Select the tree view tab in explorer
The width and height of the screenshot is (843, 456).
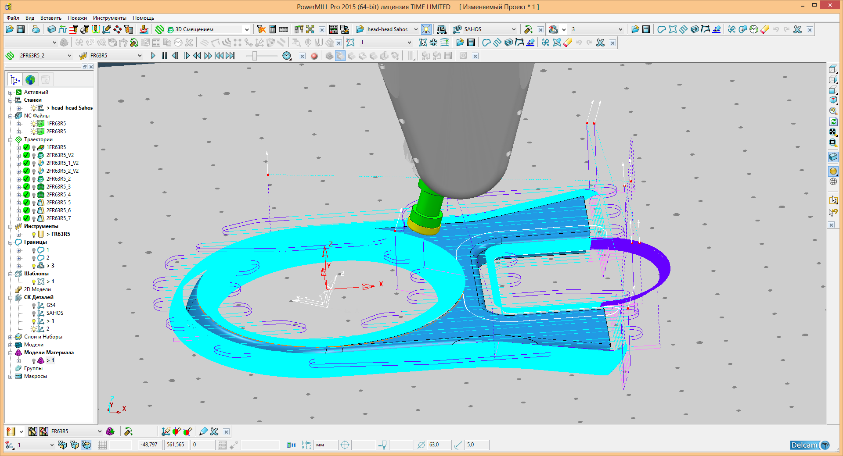(x=15, y=80)
